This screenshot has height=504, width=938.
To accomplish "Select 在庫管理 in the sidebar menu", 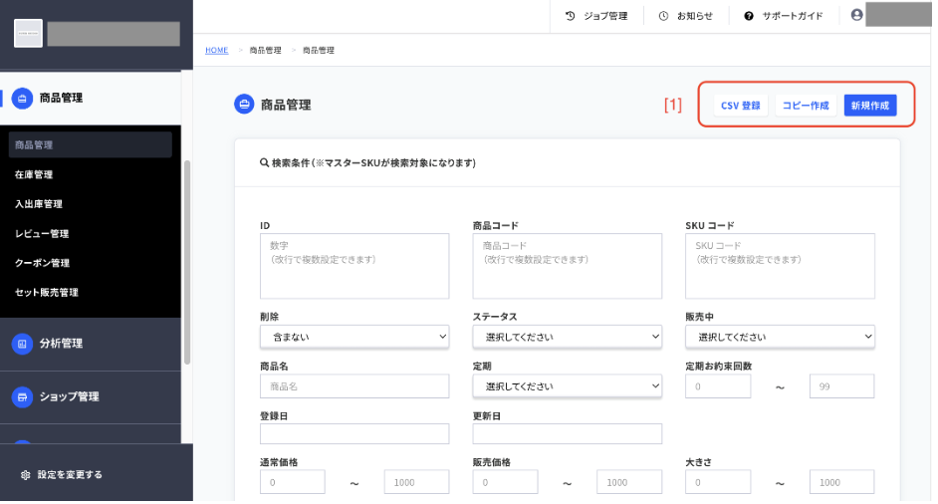I will (34, 174).
